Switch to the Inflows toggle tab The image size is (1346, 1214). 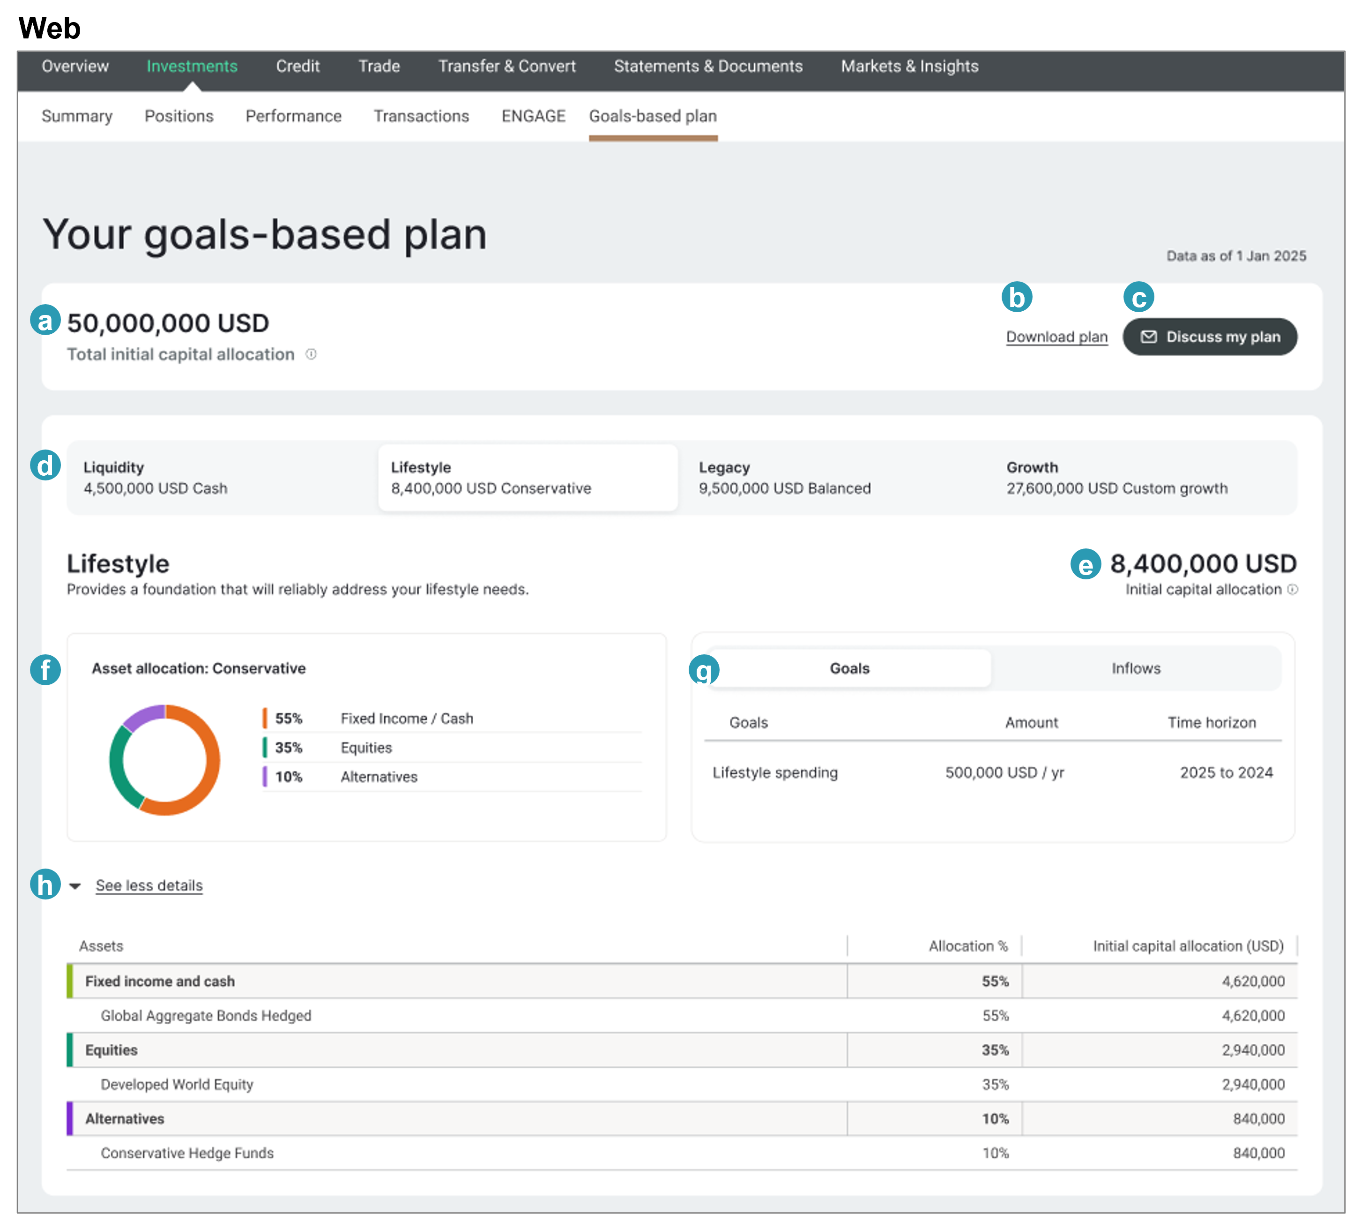(1135, 668)
